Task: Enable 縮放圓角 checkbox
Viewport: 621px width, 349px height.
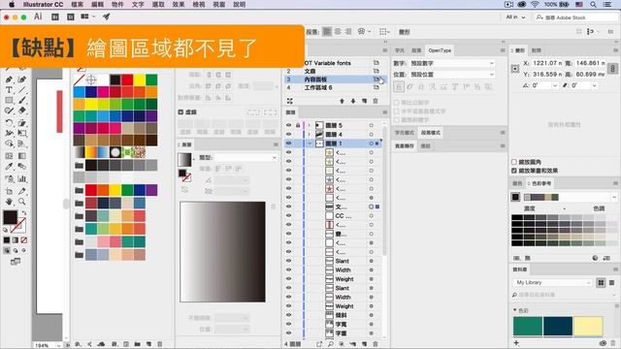Action: (x=514, y=162)
